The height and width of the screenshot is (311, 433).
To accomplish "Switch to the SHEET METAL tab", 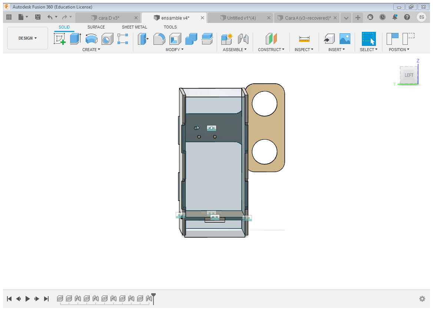I will click(x=134, y=27).
